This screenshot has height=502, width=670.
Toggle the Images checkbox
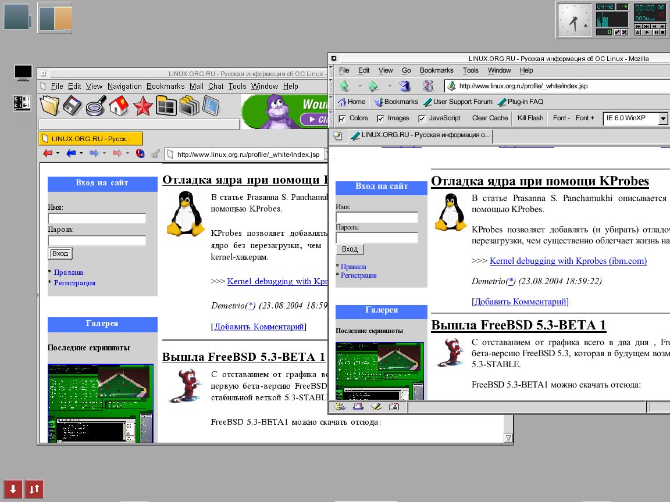tap(381, 119)
